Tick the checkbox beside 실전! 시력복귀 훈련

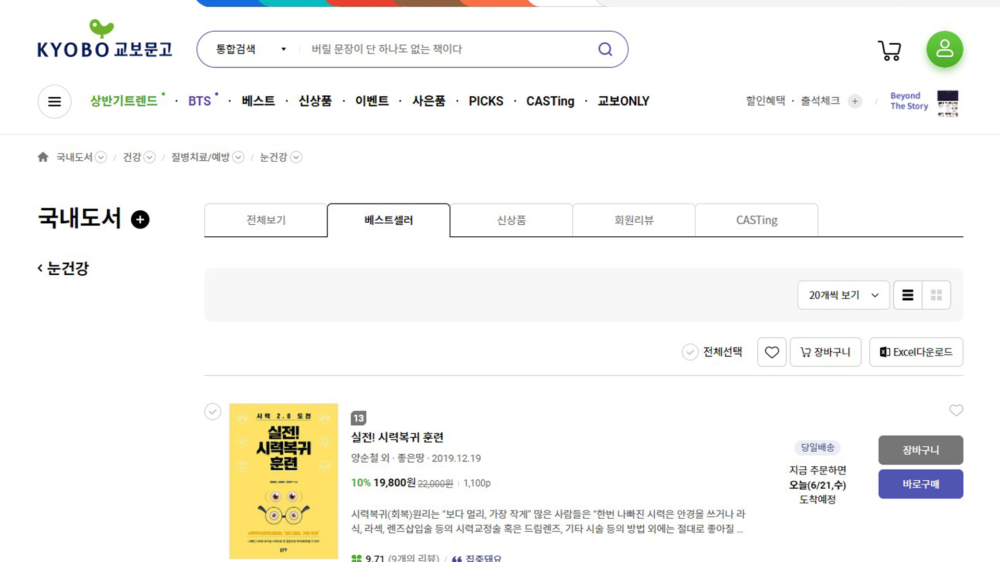click(x=213, y=412)
